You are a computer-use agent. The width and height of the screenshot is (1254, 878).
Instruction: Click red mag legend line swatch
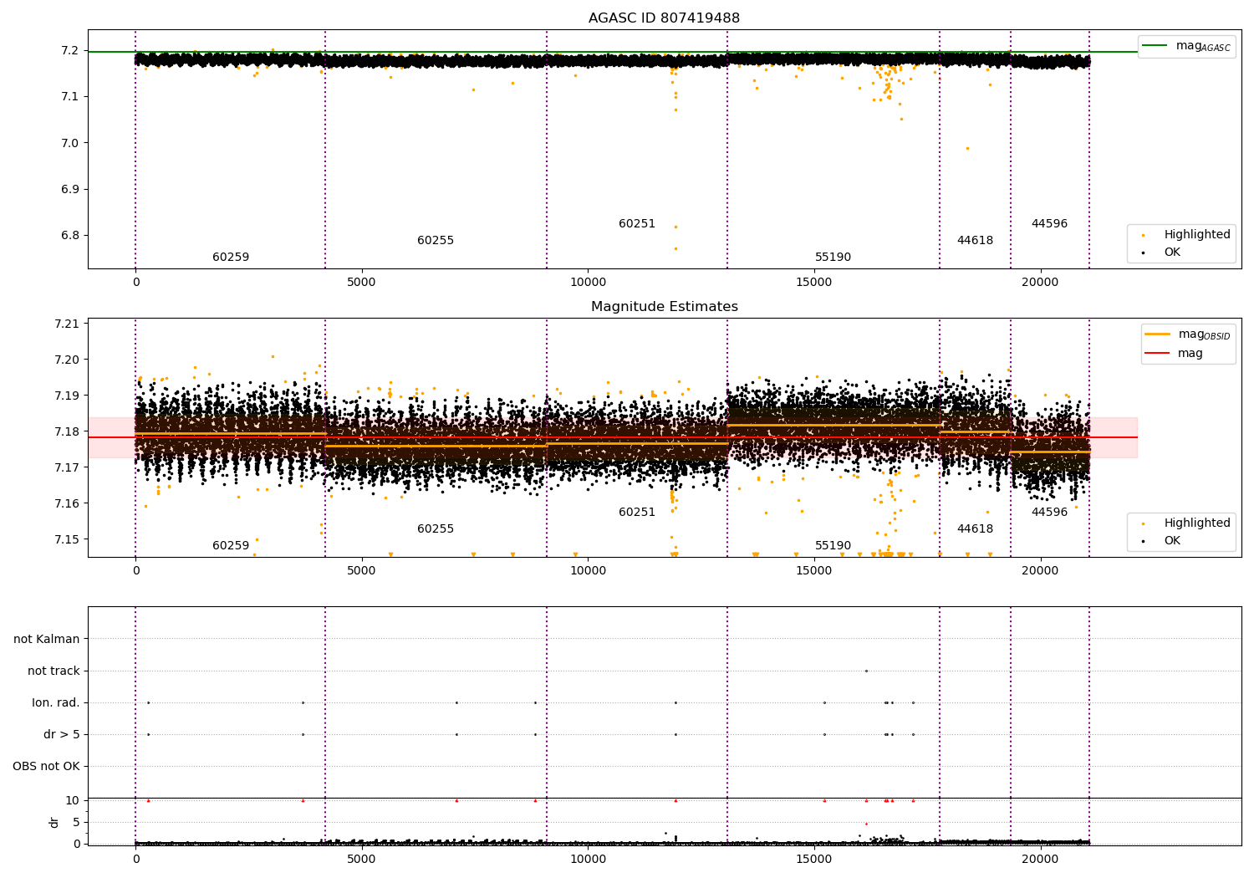(x=1158, y=353)
